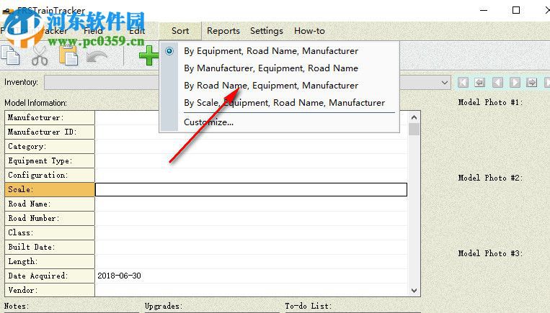550x313 pixels.
Task: Go to first record navigation icon
Action: [x=463, y=83]
